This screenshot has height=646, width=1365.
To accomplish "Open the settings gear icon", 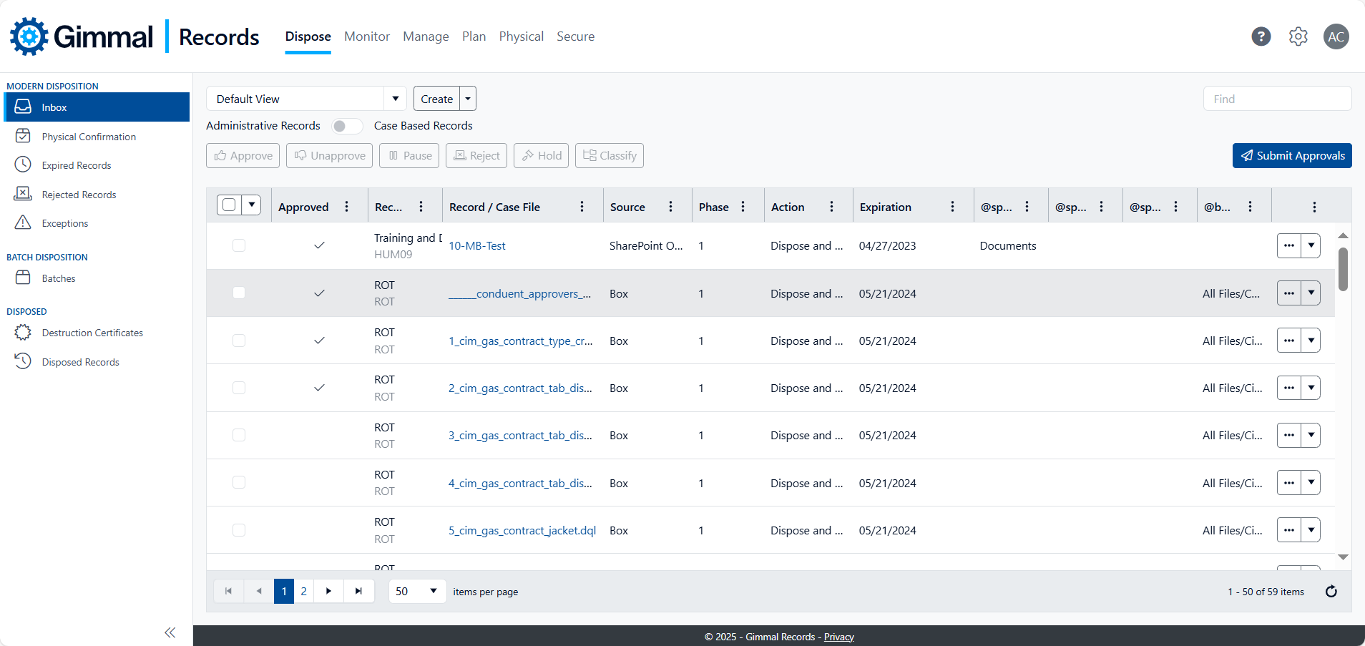I will [x=1298, y=36].
